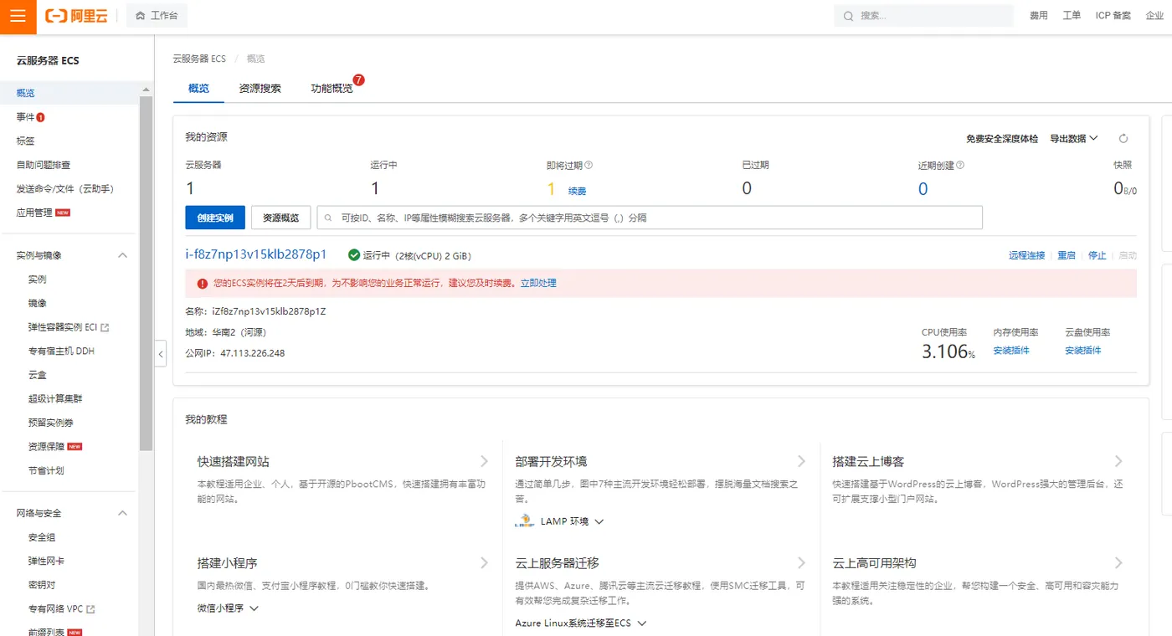Collapse the 实例与镜像 section
1172x636 pixels.
(x=122, y=255)
